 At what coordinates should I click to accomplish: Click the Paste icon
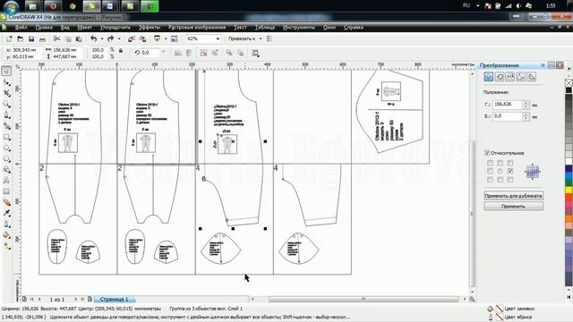coord(79,38)
